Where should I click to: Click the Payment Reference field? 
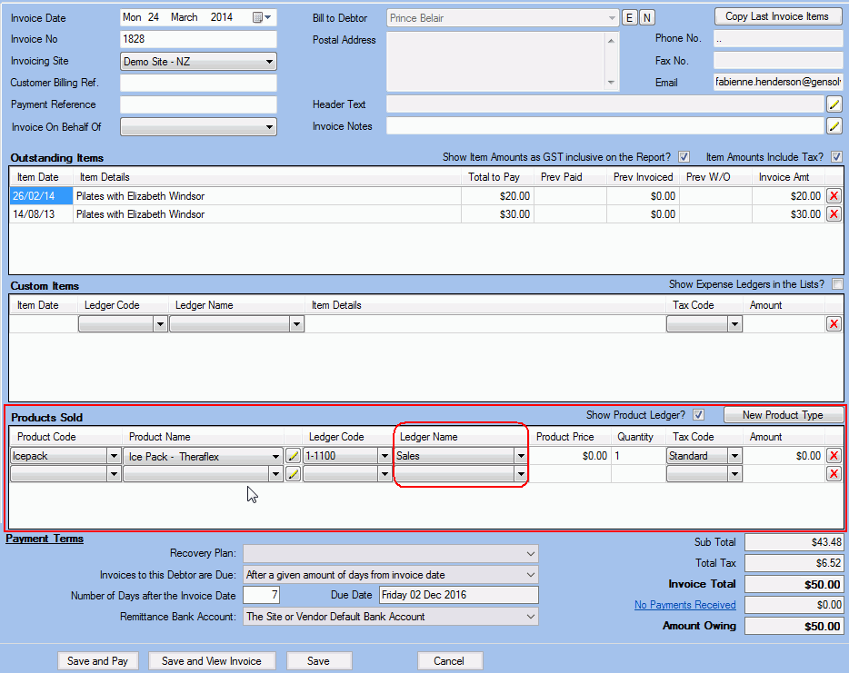(198, 104)
